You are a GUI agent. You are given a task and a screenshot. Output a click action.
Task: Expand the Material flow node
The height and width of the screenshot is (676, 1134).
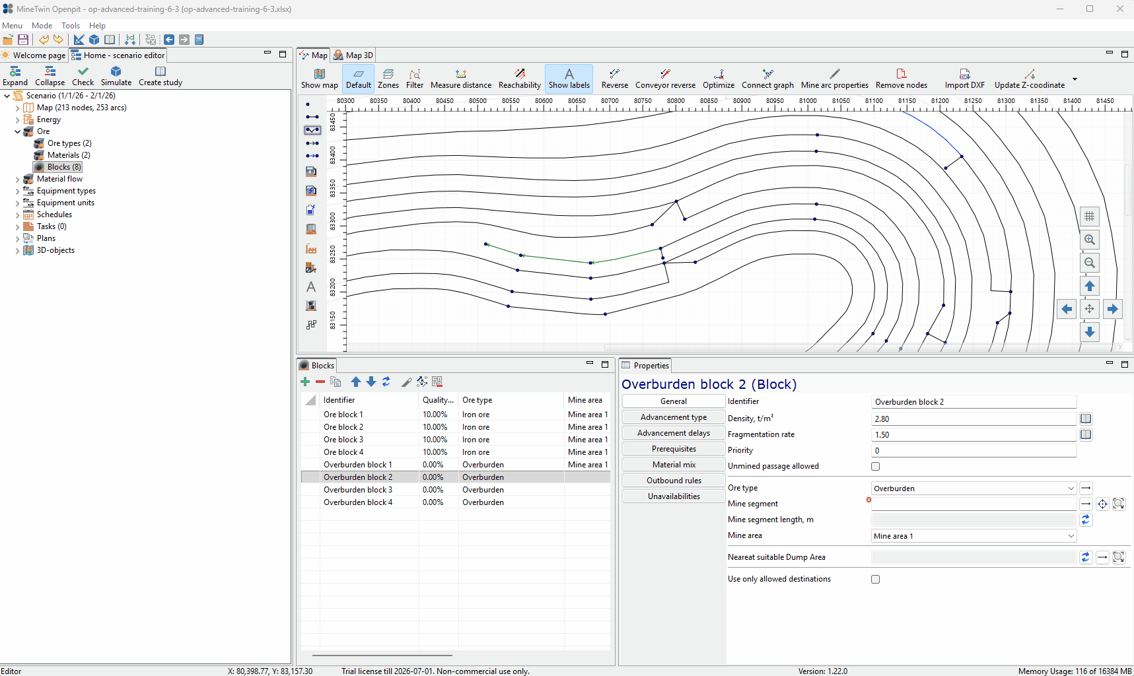(17, 179)
